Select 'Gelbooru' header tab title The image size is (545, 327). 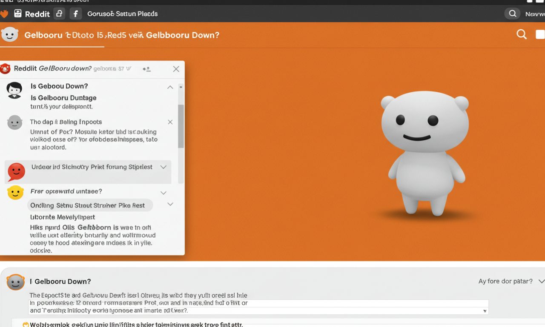[43, 35]
